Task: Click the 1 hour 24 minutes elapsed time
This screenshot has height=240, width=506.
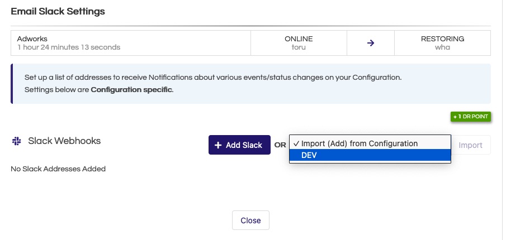Action: pos(69,47)
